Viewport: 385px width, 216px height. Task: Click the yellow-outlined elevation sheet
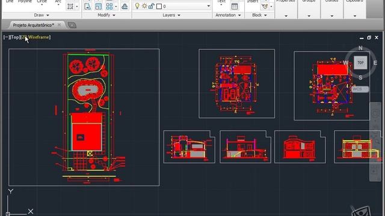pos(357,146)
